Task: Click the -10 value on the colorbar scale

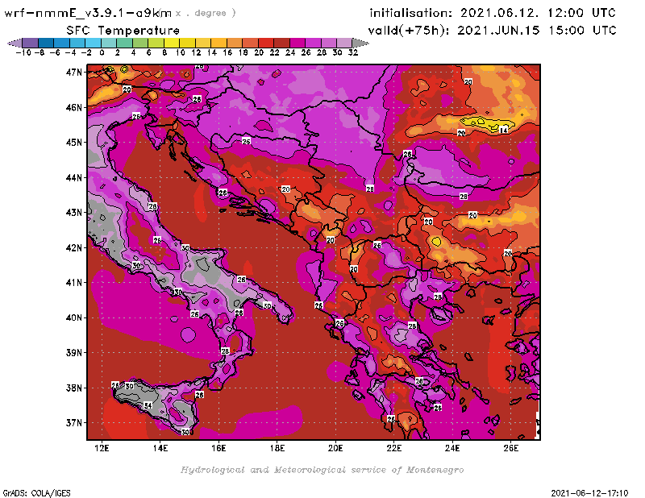Action: 23,52
